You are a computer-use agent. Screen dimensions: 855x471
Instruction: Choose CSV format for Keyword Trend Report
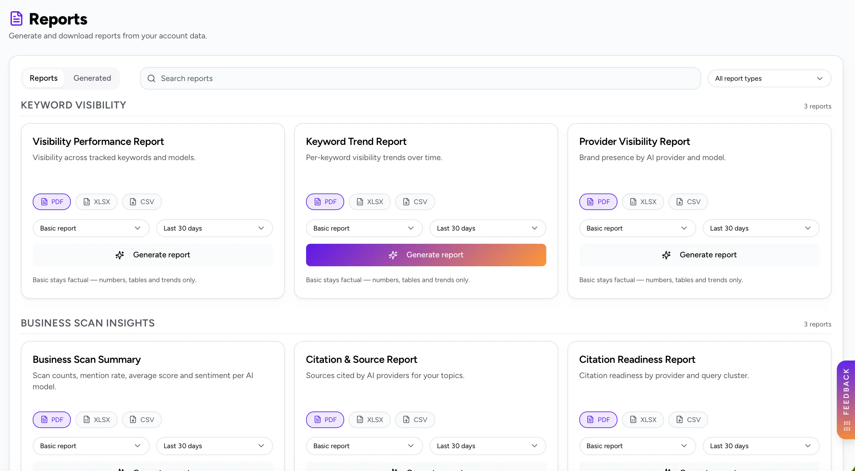(415, 202)
